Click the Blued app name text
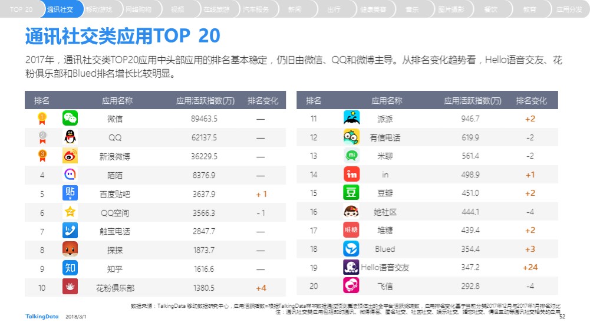Screen dimensions: 590x332 coord(385,249)
